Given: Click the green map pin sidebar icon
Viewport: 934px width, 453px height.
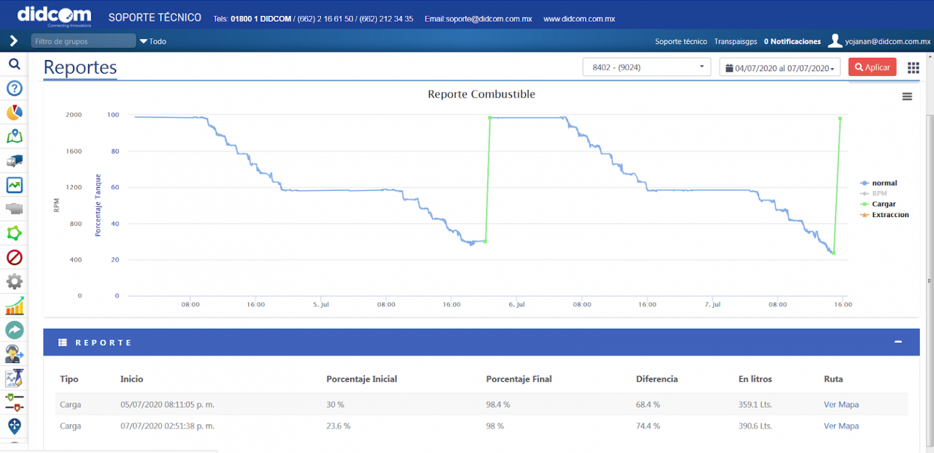Looking at the screenshot, I should 14,136.
